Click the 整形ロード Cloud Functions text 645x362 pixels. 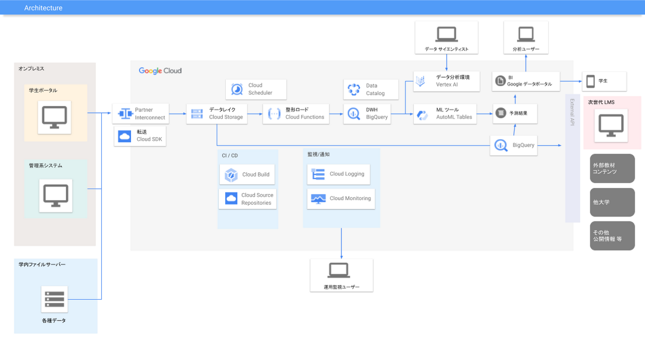(305, 113)
